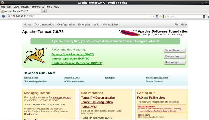Open Examples in the top navigation bar

[x=84, y=24]
